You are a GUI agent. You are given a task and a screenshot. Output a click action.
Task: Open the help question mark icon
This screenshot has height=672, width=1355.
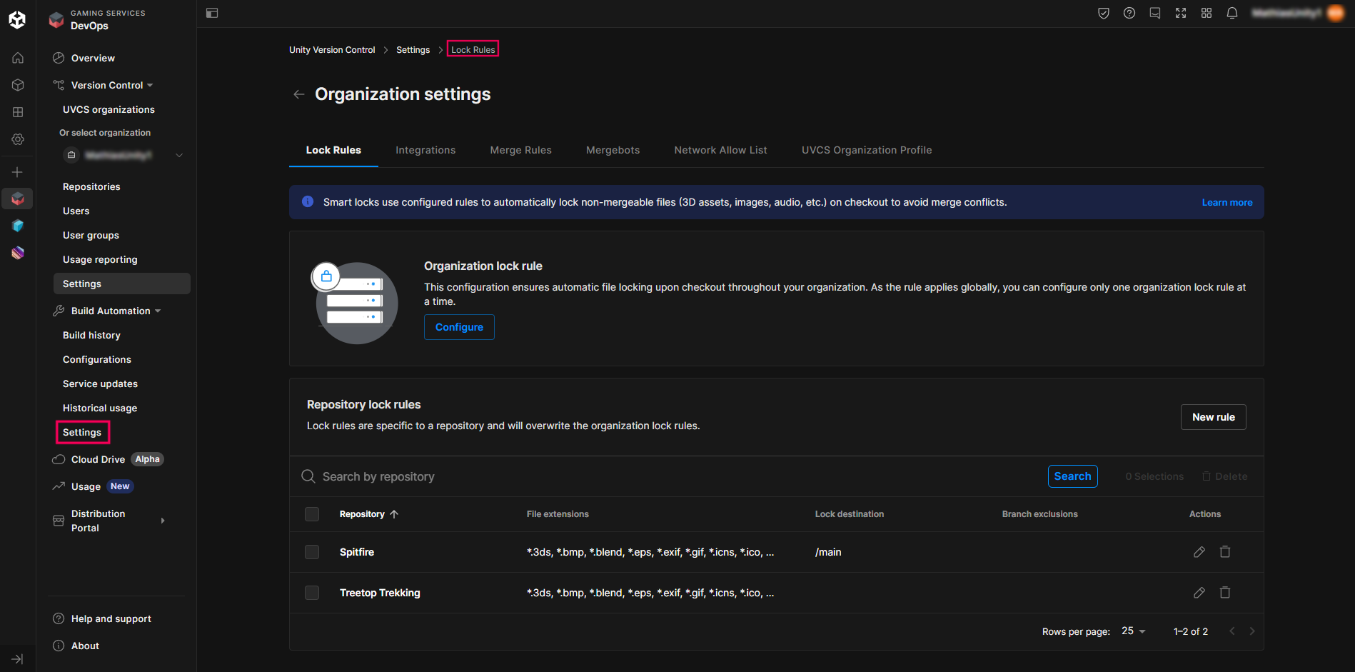[1129, 13]
